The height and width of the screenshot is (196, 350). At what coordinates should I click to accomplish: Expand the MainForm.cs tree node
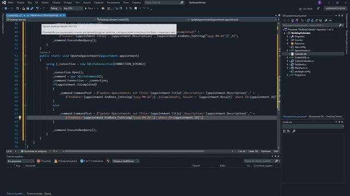click(x=288, y=68)
